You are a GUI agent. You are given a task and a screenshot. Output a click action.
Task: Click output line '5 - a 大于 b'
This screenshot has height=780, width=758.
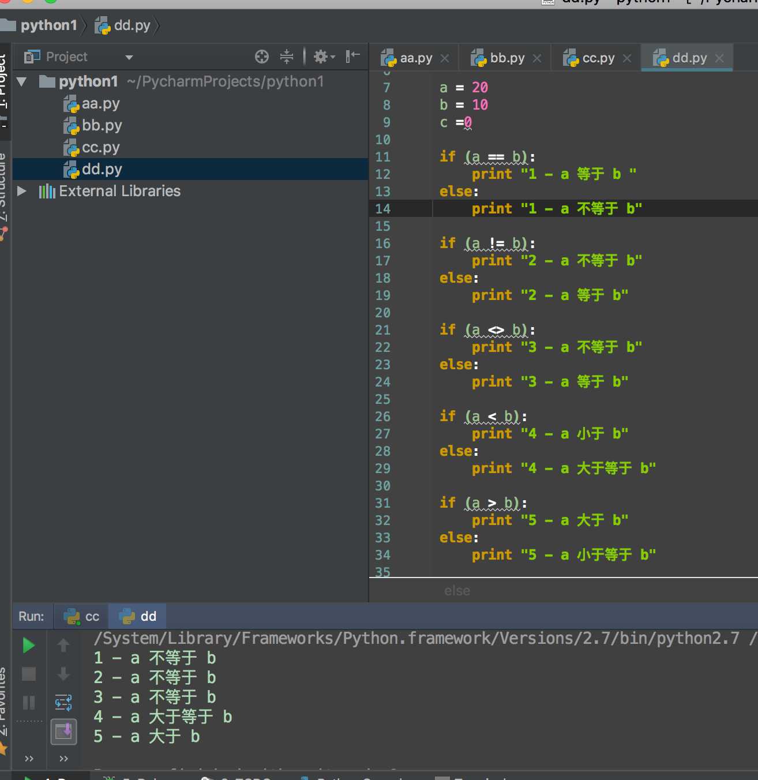147,737
